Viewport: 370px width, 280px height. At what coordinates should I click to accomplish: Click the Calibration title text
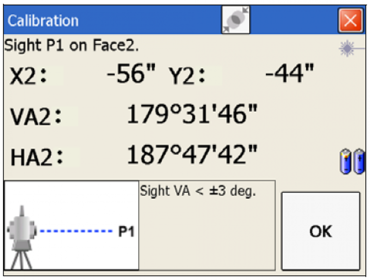click(x=43, y=21)
